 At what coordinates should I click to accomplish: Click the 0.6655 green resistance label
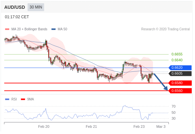coord(177,54)
